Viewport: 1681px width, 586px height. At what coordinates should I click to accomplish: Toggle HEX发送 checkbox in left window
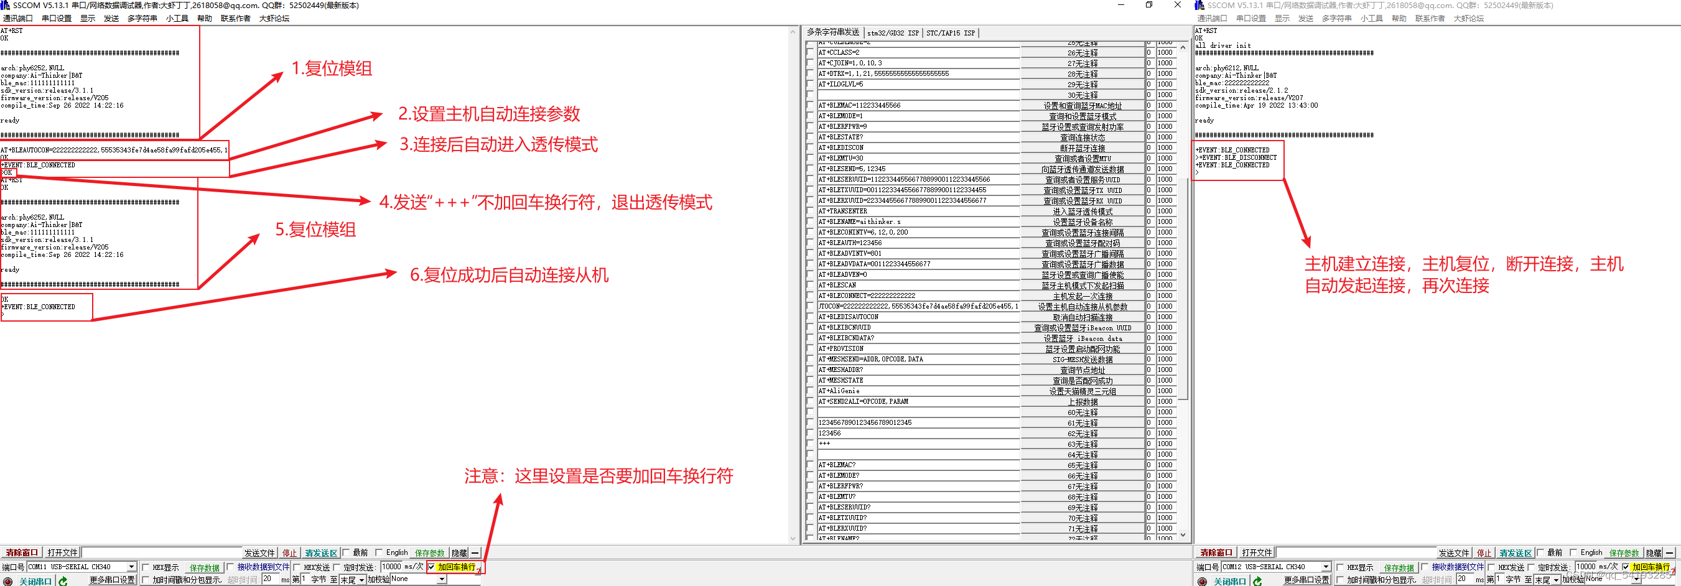(297, 568)
